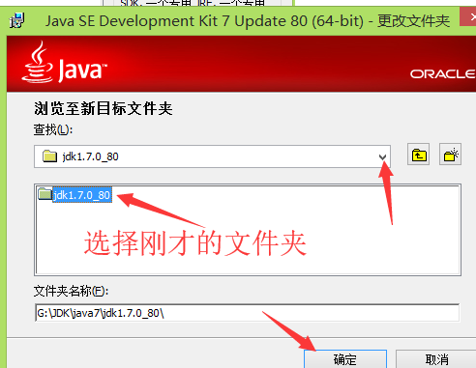The image size is (476, 368).
Task: Click the Up One Level folder icon
Action: coord(418,155)
